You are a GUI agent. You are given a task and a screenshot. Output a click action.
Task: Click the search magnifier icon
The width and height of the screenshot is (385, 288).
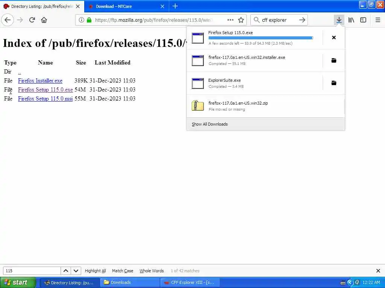(x=256, y=20)
